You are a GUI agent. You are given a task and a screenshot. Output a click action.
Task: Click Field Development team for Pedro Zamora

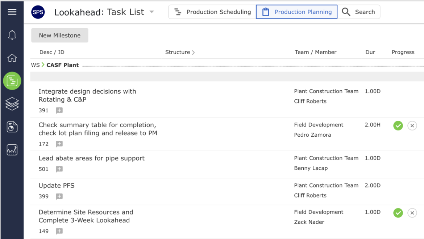point(319,125)
